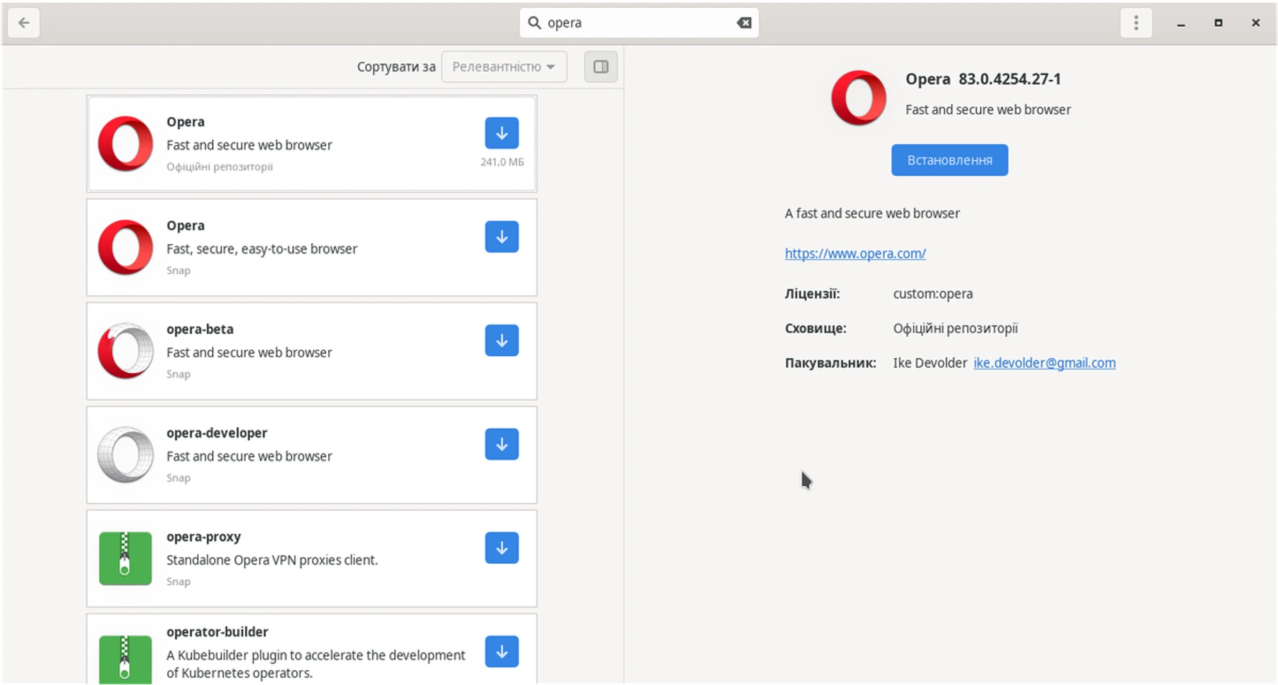
Task: Clear the search field text
Action: coord(744,23)
